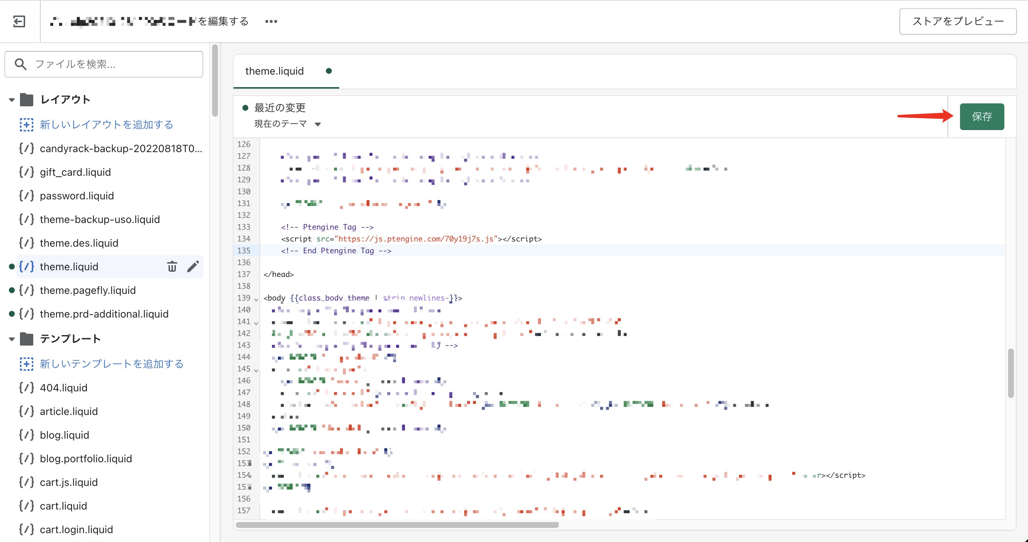Click the file icon beside cart.liquid

[27, 506]
